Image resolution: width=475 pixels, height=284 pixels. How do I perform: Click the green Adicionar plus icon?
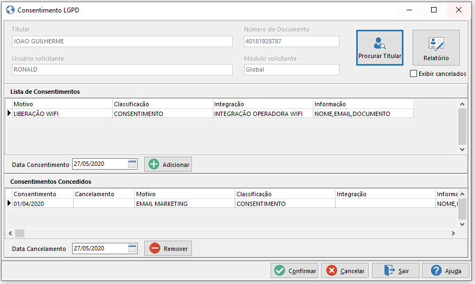pyautogui.click(x=154, y=164)
